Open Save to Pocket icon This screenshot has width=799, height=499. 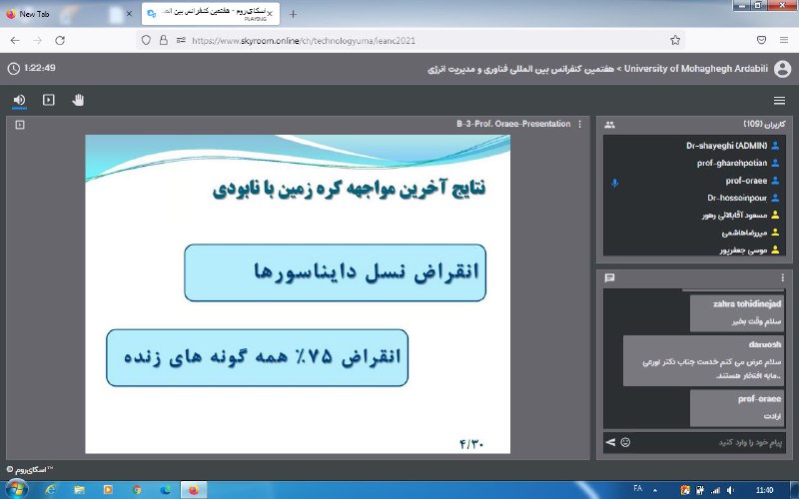coord(761,40)
